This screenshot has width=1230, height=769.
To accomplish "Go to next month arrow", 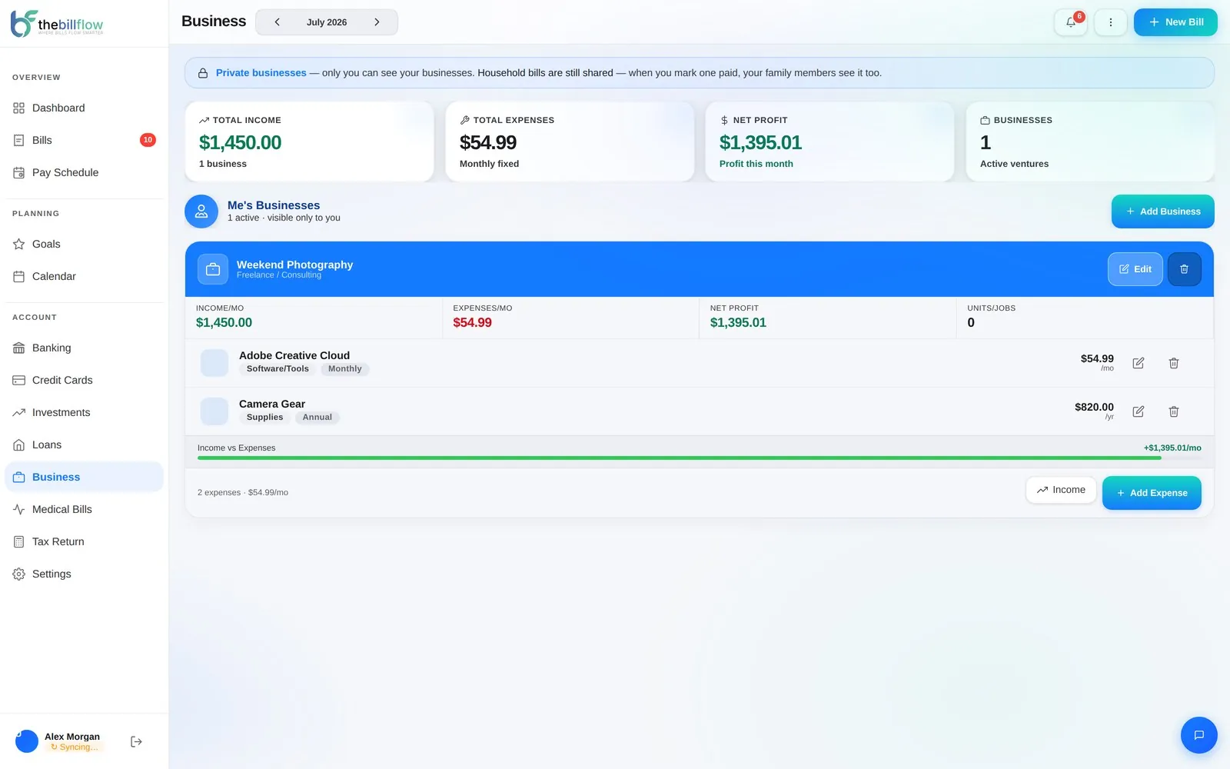I will [x=377, y=22].
